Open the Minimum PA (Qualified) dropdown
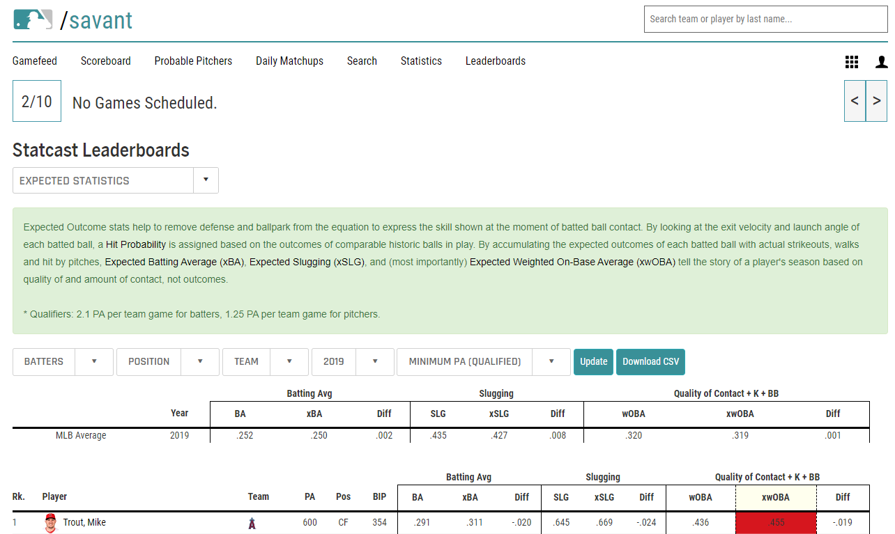 [x=484, y=362]
